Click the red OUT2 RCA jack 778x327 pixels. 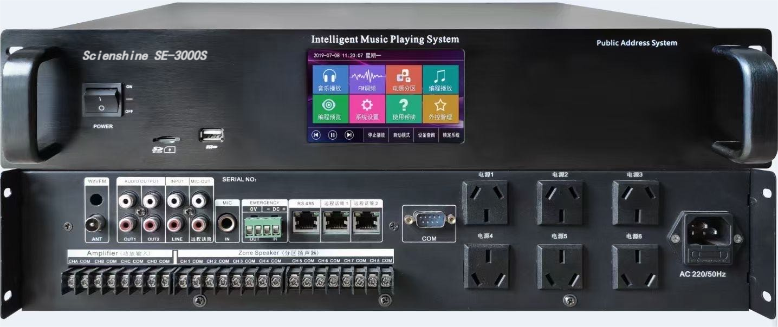[153, 223]
